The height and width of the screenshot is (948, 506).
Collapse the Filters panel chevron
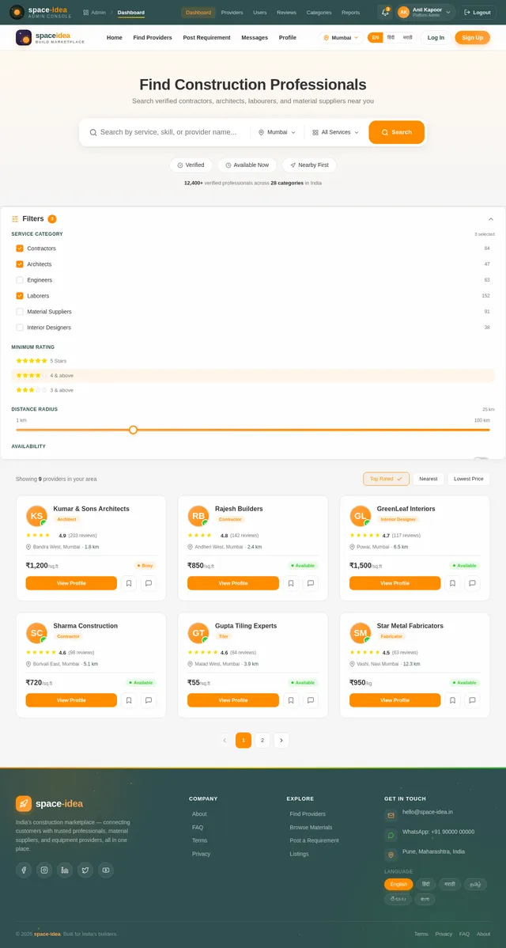[x=491, y=219]
